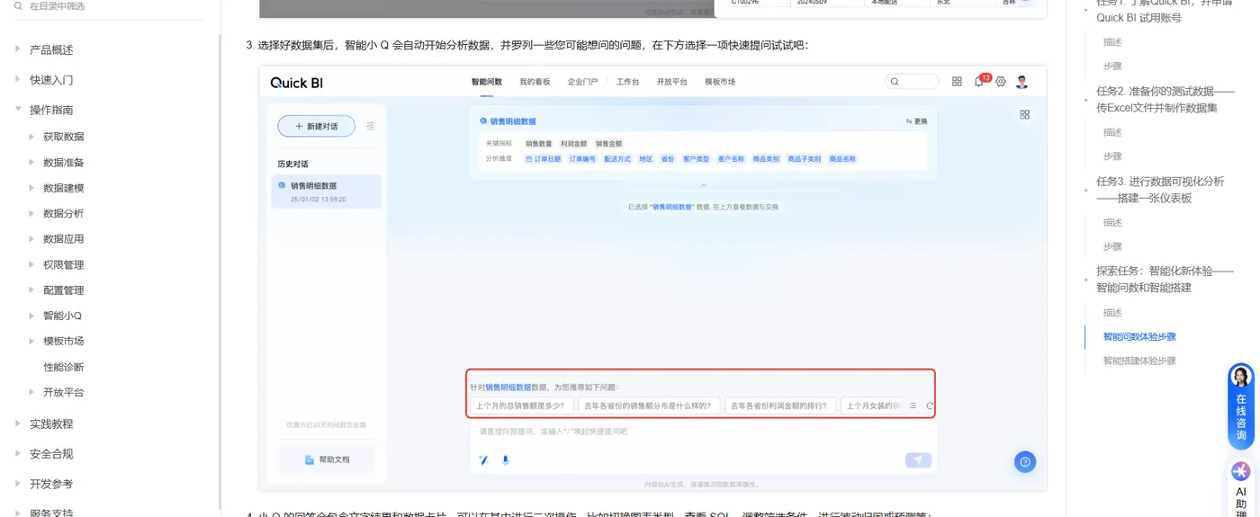Expand the 产品概述 section
Image resolution: width=1260 pixels, height=517 pixels.
(18, 49)
